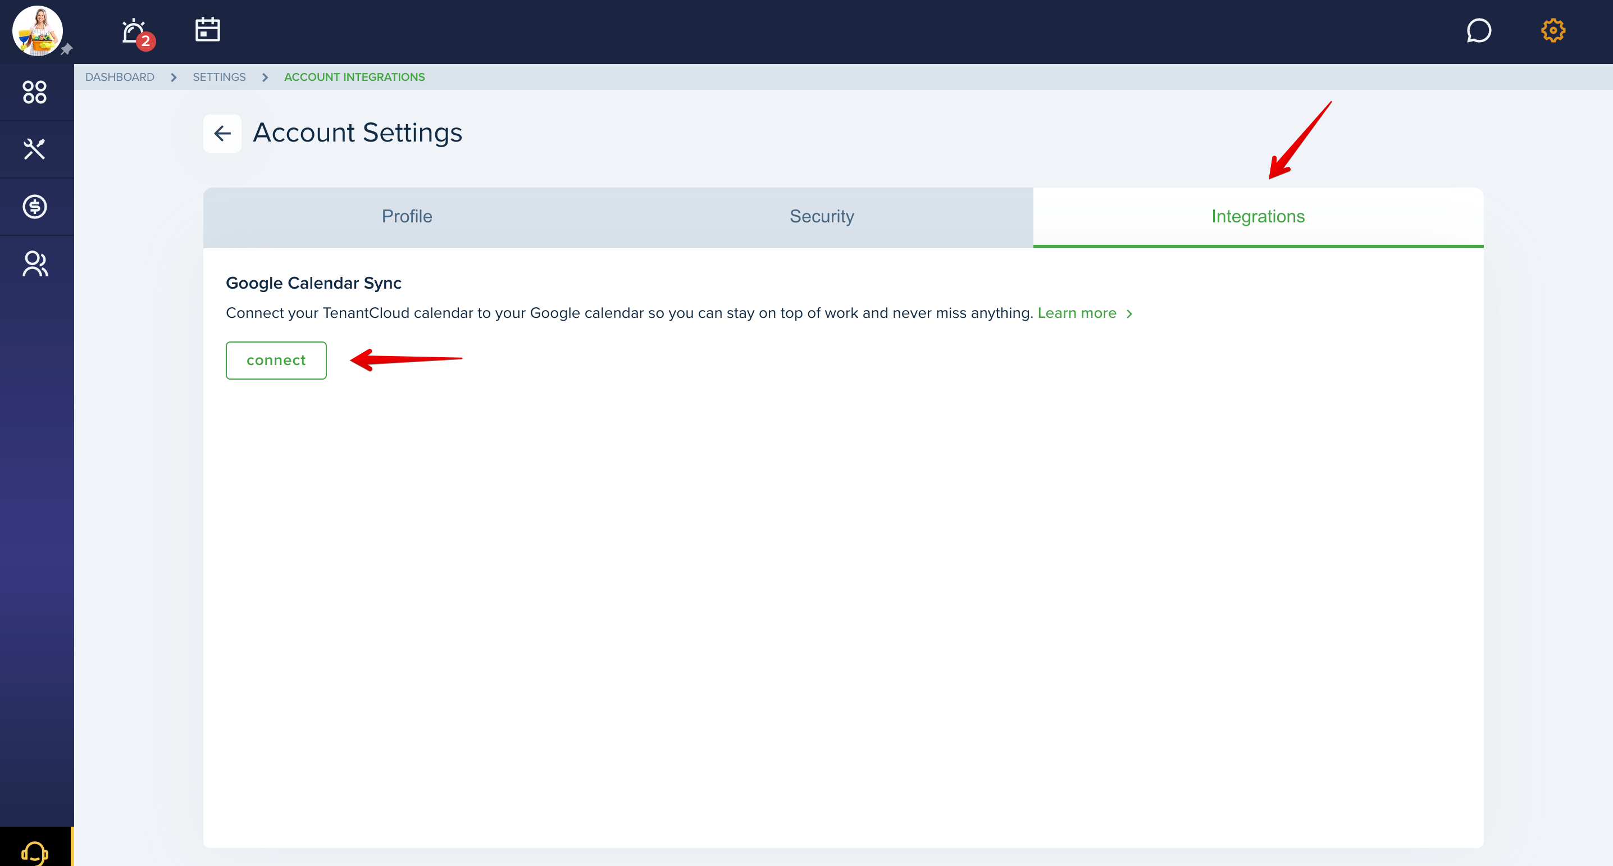Open the dashboard grid sidebar icon
Viewport: 1613px width, 866px height.
(x=34, y=92)
